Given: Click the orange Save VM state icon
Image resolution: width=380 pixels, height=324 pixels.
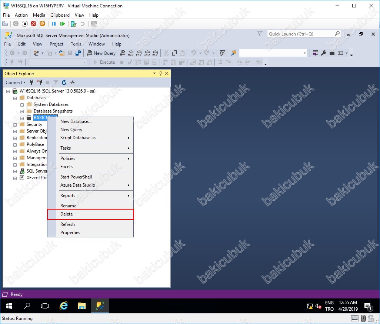Looking at the screenshot, I should (x=43, y=24).
